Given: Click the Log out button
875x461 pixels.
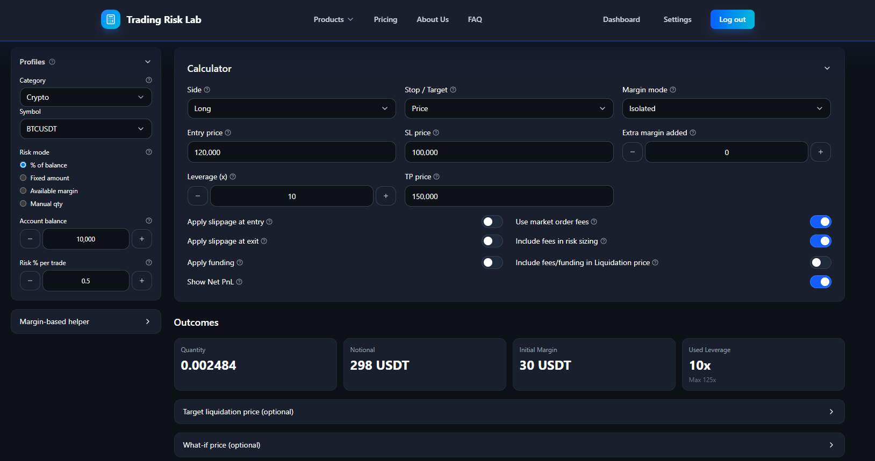Looking at the screenshot, I should (732, 19).
